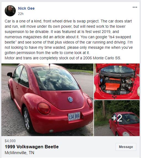The height and width of the screenshot is (158, 141).
Task: Click the VW emblem on the Beetle's trunk
Action: (70, 99)
